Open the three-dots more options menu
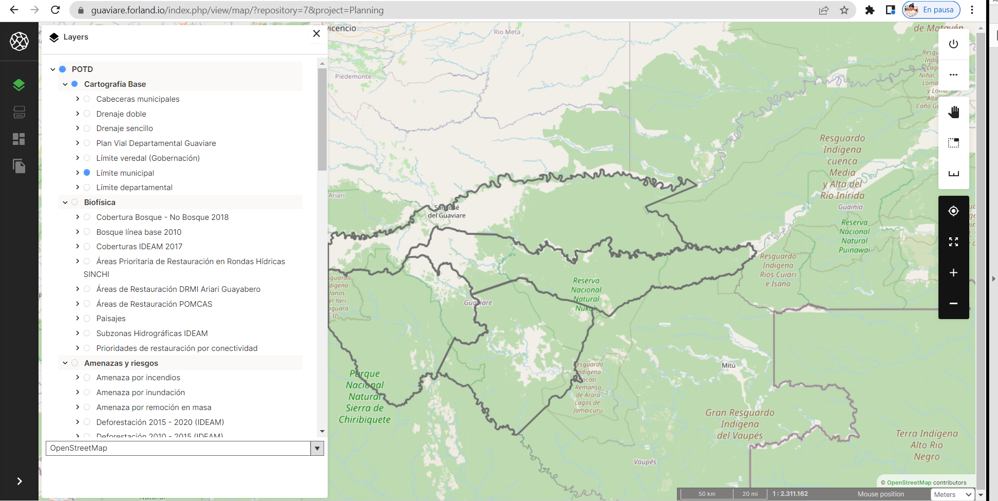This screenshot has width=998, height=501. 953,75
